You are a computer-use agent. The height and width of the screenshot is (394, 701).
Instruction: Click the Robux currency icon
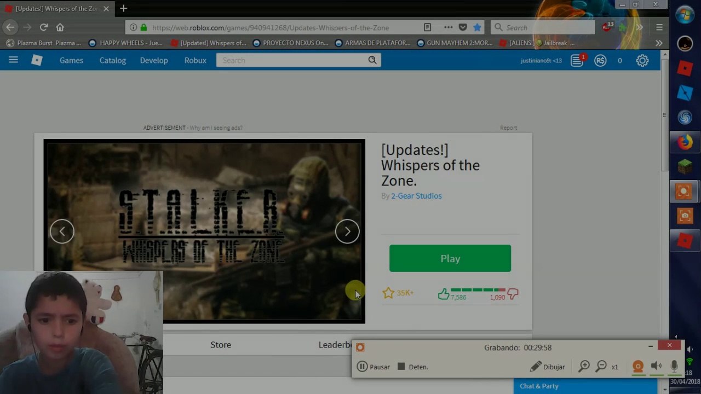click(x=601, y=61)
